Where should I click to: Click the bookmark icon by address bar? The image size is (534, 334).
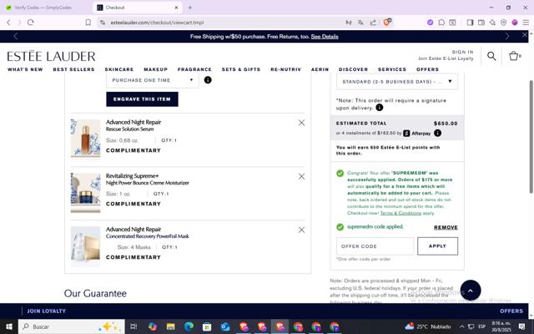click(x=88, y=23)
